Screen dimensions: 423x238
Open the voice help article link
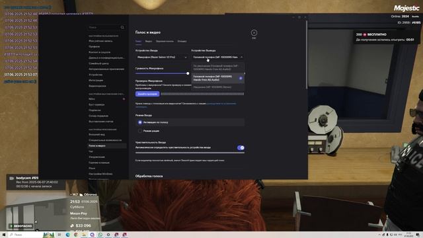pos(221,104)
